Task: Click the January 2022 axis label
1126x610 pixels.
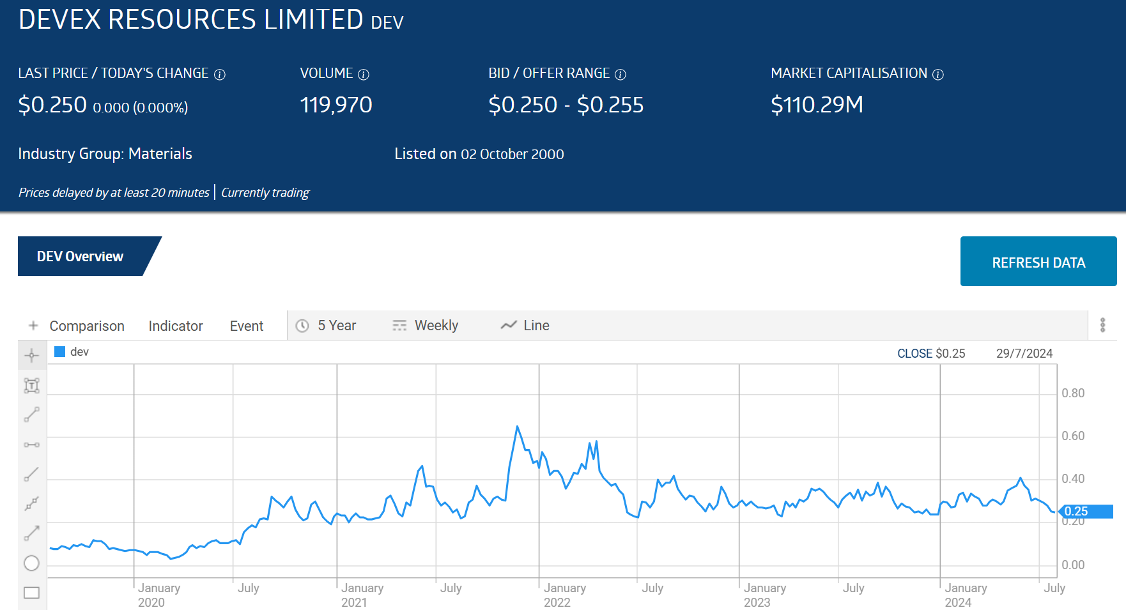Action: tap(564, 595)
